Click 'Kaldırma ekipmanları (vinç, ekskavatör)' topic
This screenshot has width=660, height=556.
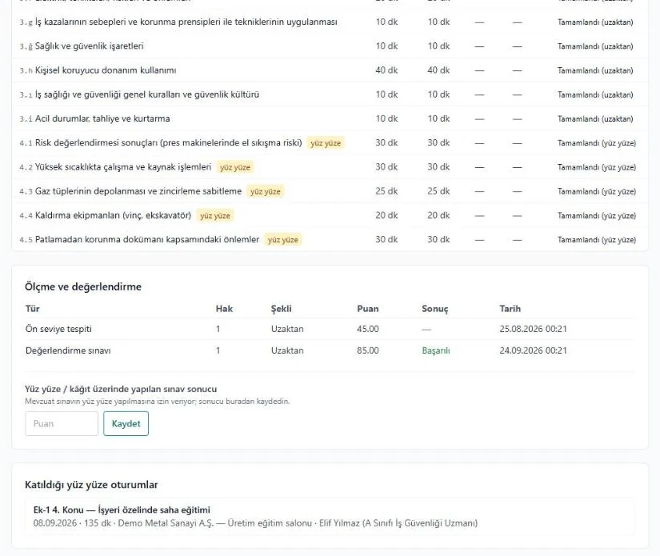[x=113, y=215]
